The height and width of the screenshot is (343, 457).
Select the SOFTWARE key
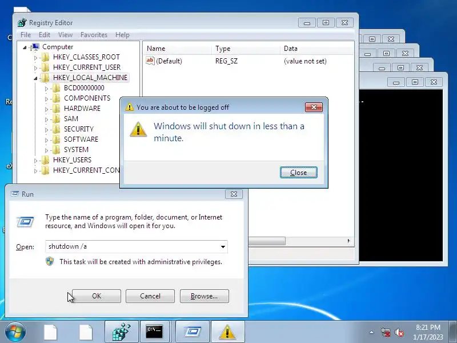click(x=81, y=139)
